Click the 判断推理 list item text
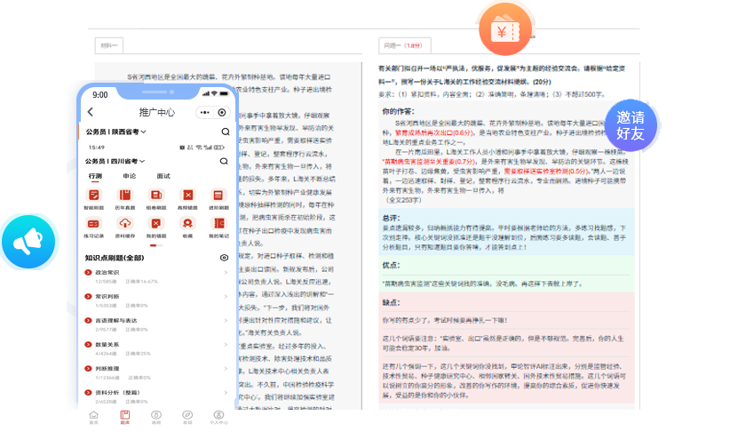The image size is (730, 448). click(107, 368)
